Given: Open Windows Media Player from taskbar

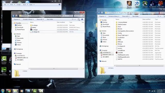Looking at the screenshot, I should 22,91.
